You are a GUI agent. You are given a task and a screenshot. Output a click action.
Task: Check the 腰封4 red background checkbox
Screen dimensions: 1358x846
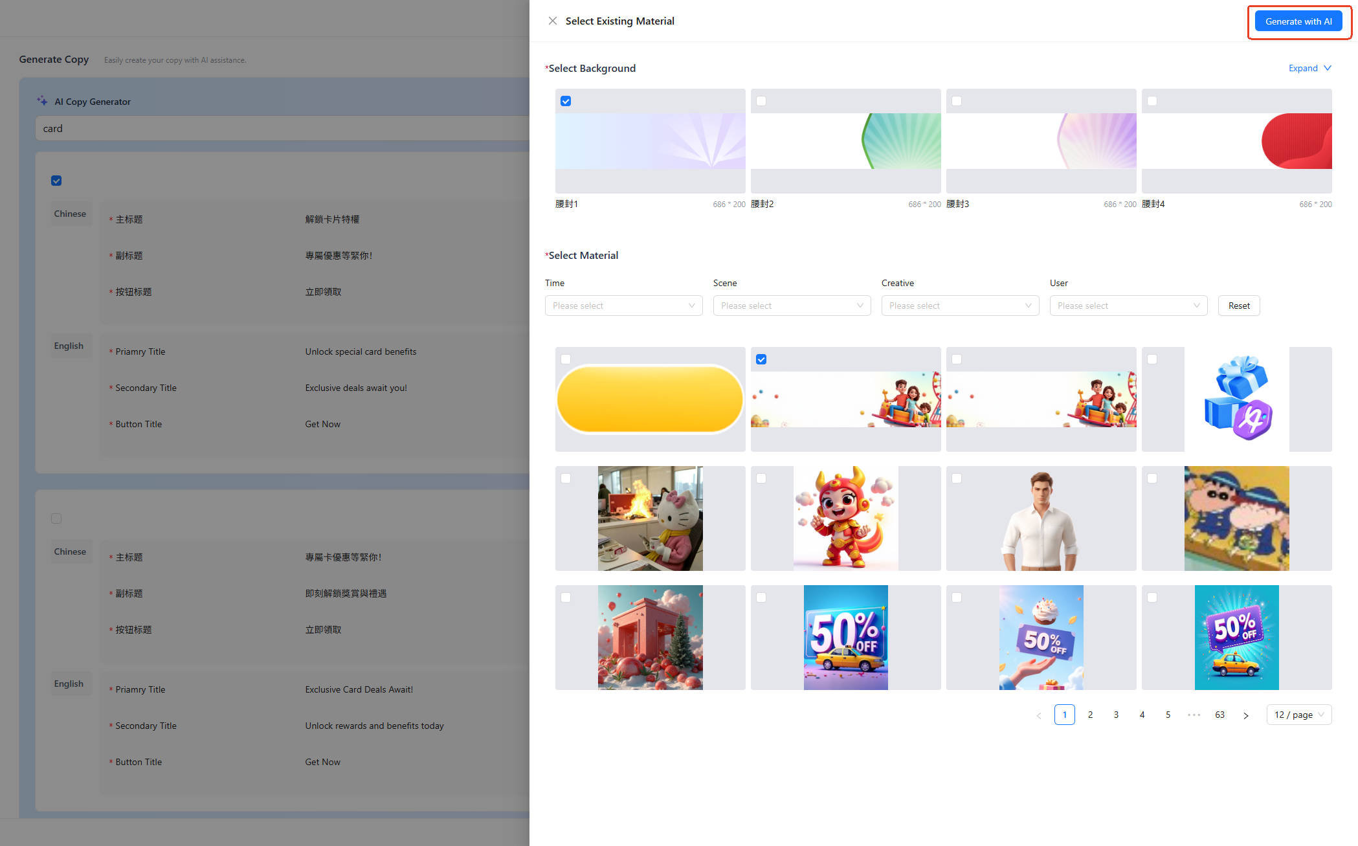pyautogui.click(x=1152, y=101)
